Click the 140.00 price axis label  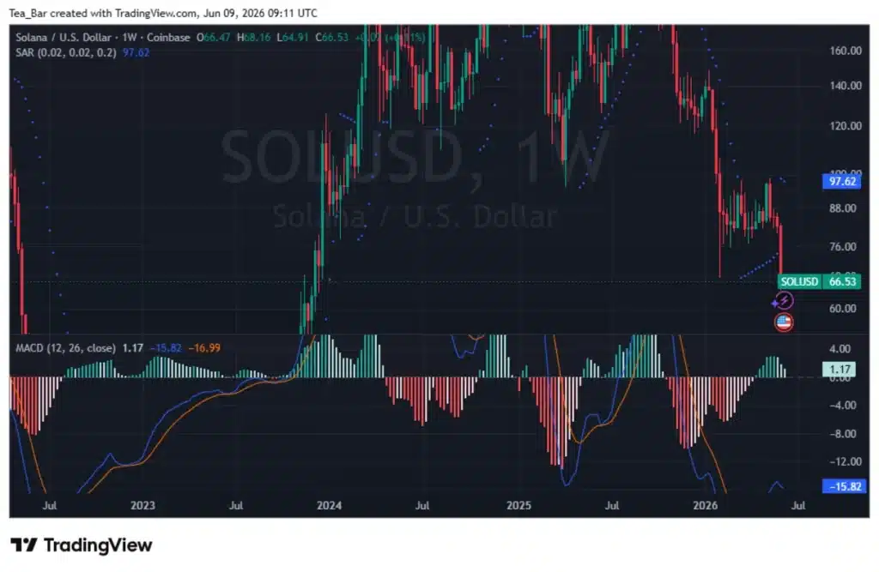[x=846, y=86]
